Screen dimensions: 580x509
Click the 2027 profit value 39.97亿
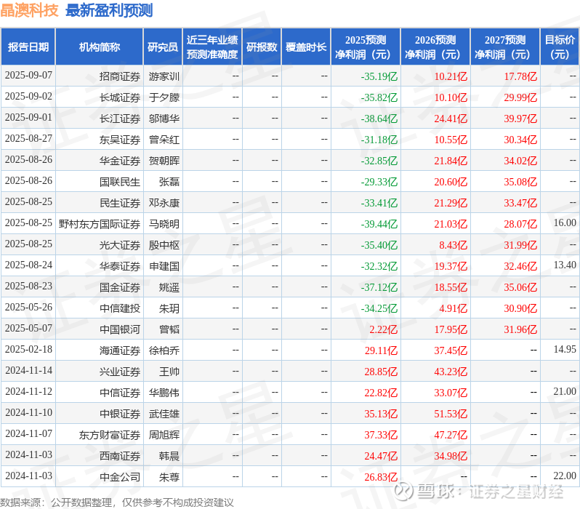520,119
